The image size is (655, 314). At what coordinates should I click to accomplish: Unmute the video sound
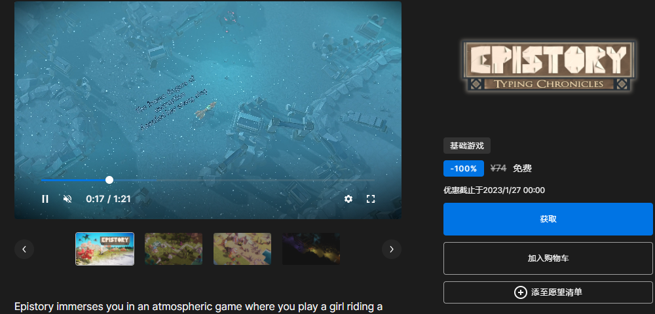tap(67, 199)
